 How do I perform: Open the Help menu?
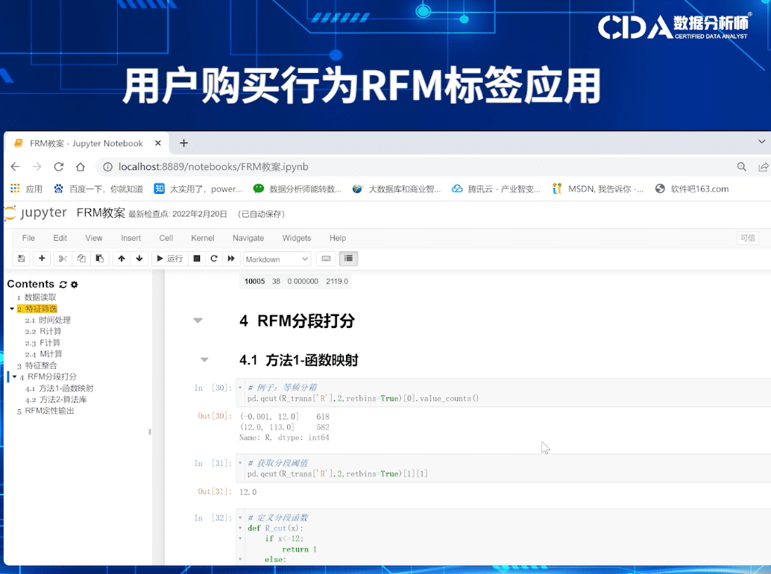pos(338,238)
